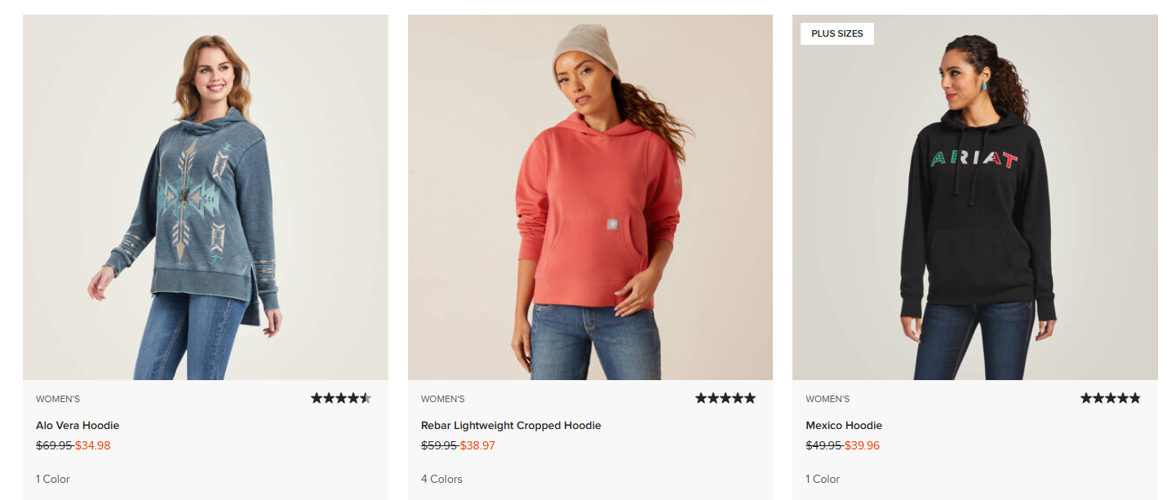The height and width of the screenshot is (500, 1176).
Task: Open the Rebar Lightweight Cropped Hoodie page
Action: (x=510, y=425)
